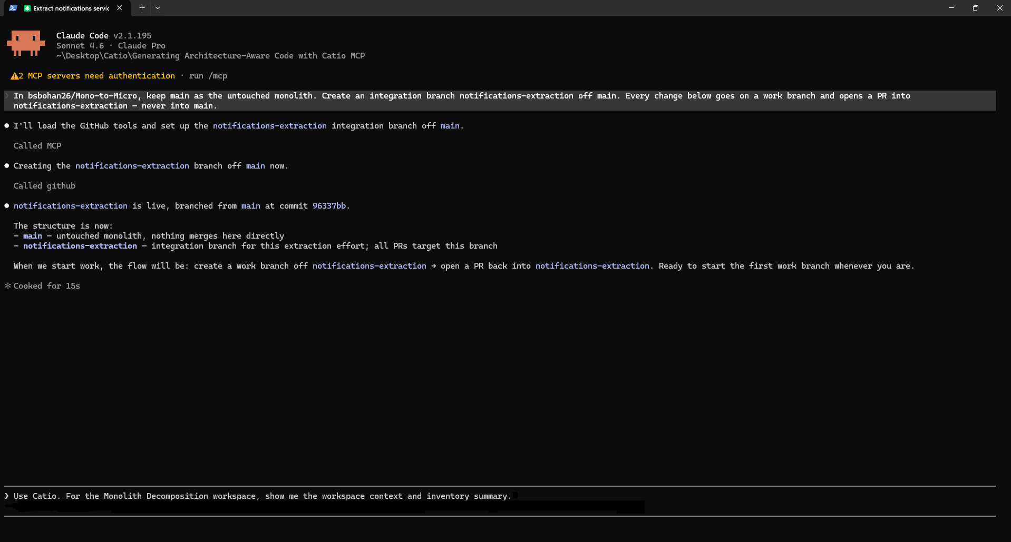1011x542 pixels.
Task: Click the PowerShell icon in the tab
Action: (x=13, y=8)
